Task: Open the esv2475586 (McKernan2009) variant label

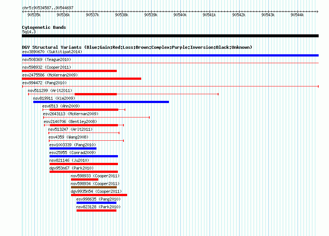Action: coord(50,75)
